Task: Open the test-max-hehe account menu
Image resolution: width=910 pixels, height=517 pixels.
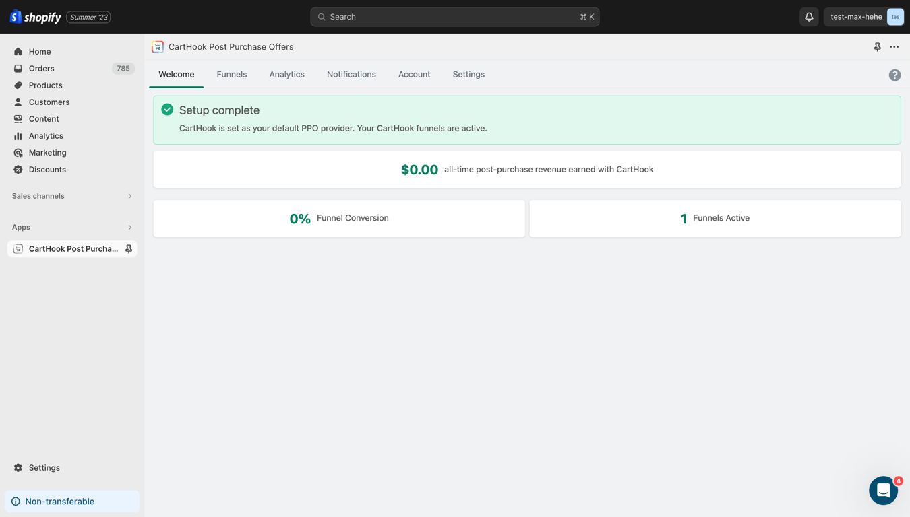Action: point(864,17)
